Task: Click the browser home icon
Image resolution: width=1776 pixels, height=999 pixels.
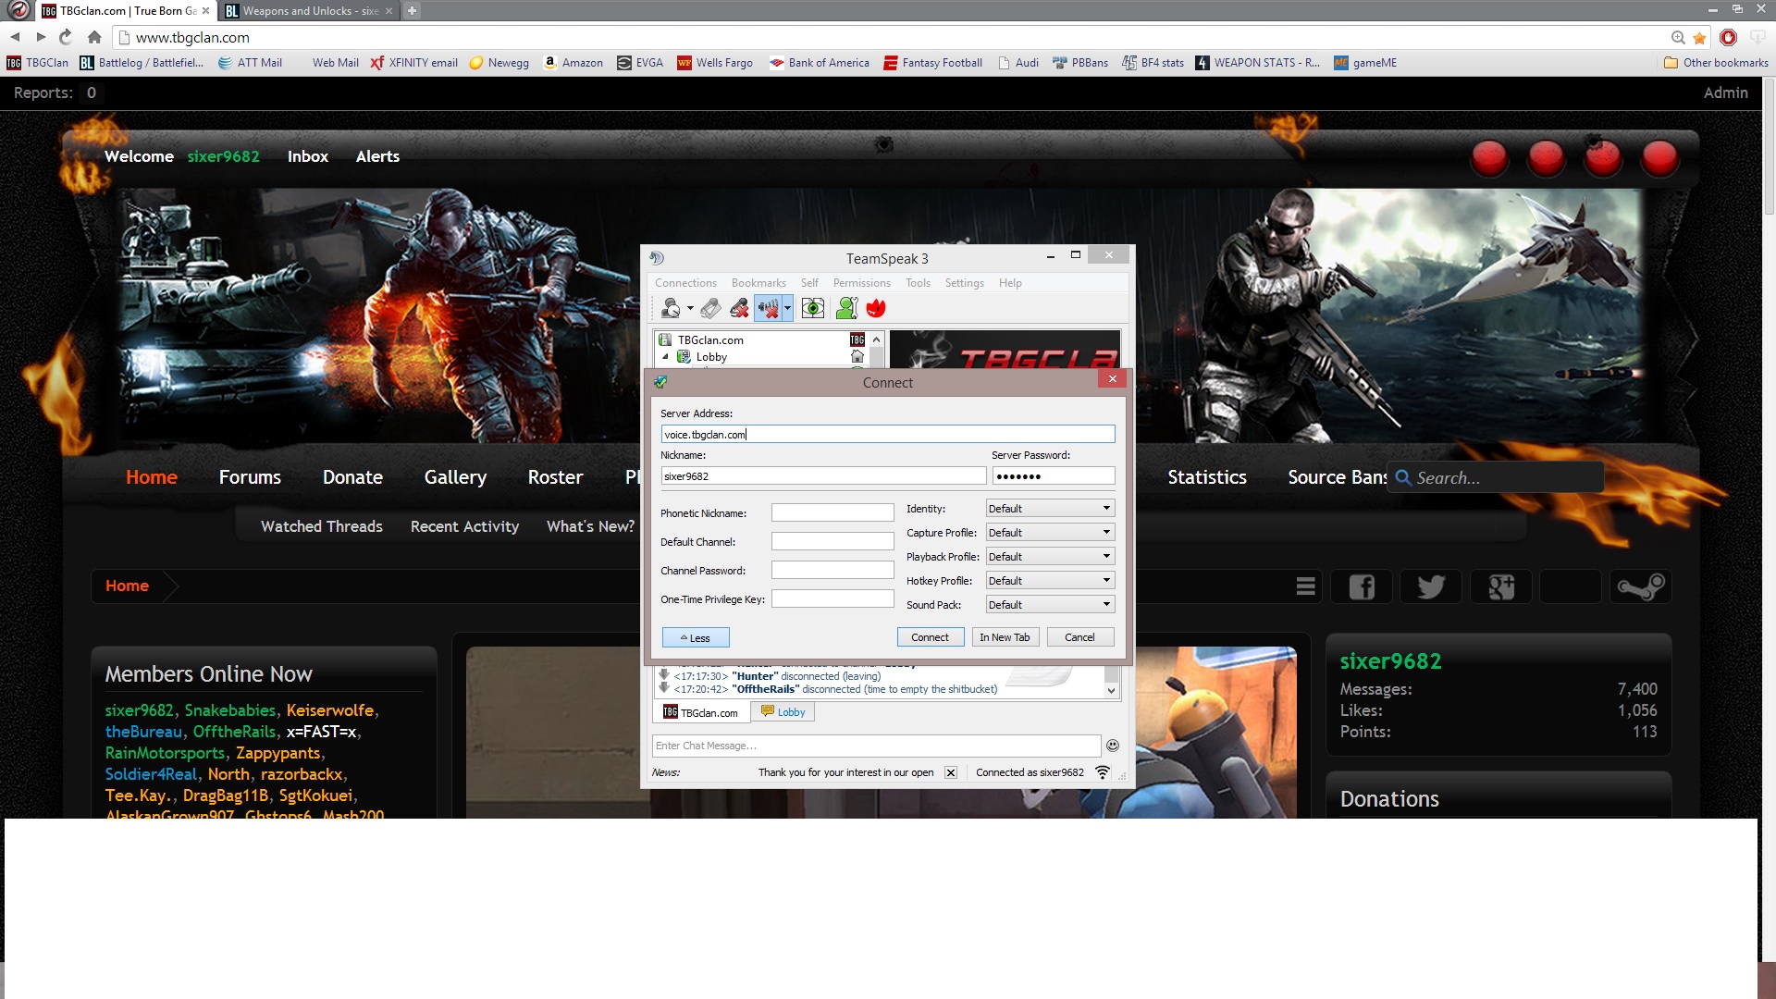Action: 93,37
